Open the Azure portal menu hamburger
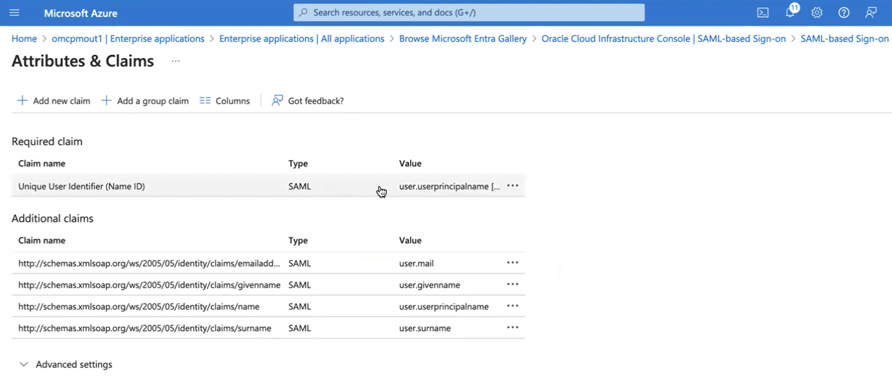The width and height of the screenshot is (892, 378). pyautogui.click(x=14, y=12)
